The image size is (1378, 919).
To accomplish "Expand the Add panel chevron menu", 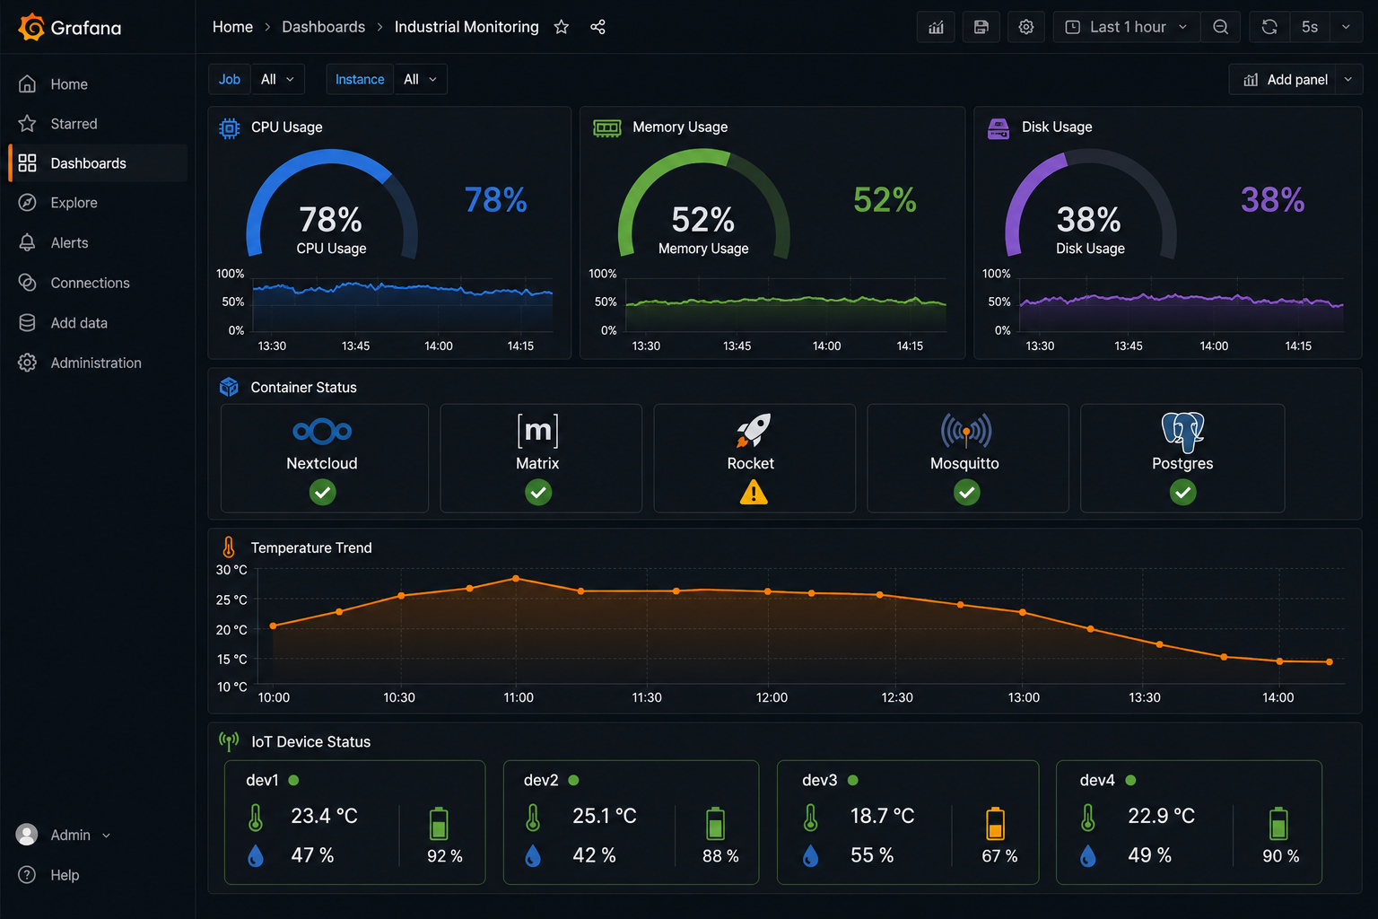I will (1348, 80).
